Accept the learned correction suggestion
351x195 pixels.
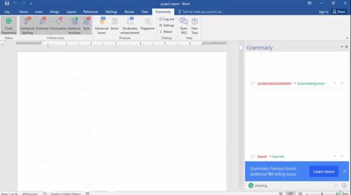(x=278, y=156)
